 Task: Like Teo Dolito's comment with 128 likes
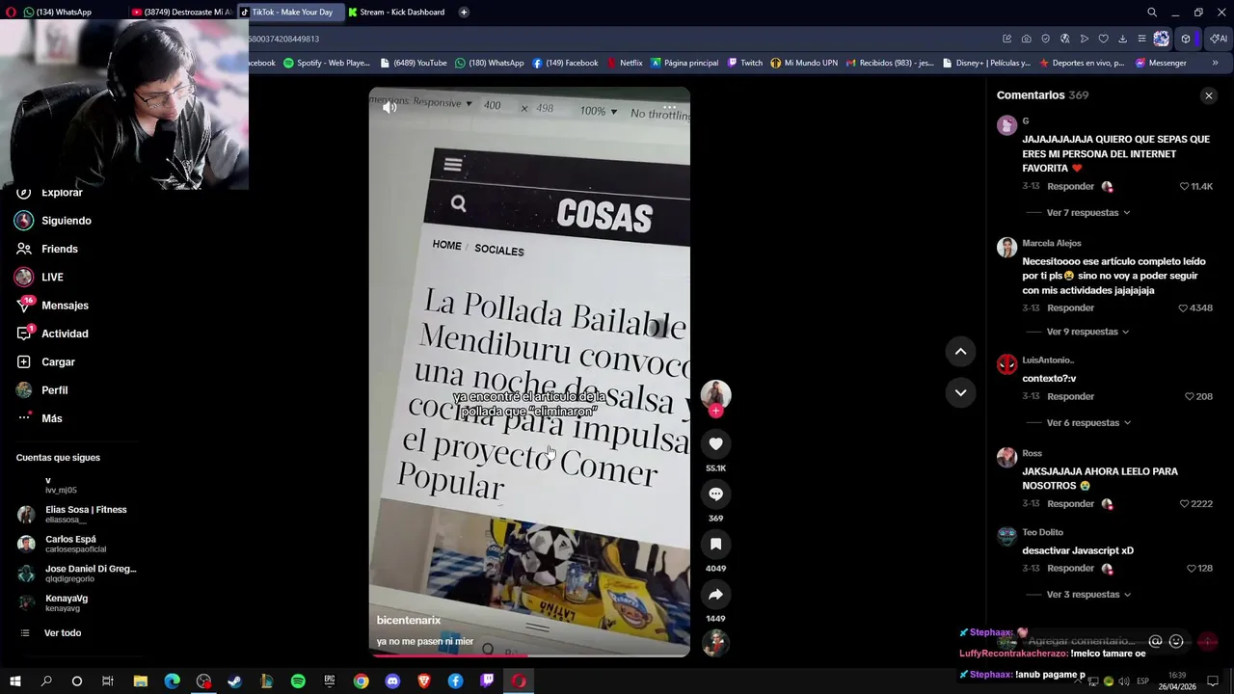tap(1192, 568)
